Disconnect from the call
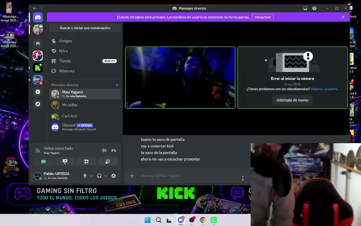The width and height of the screenshot is (361, 226). (x=113, y=150)
